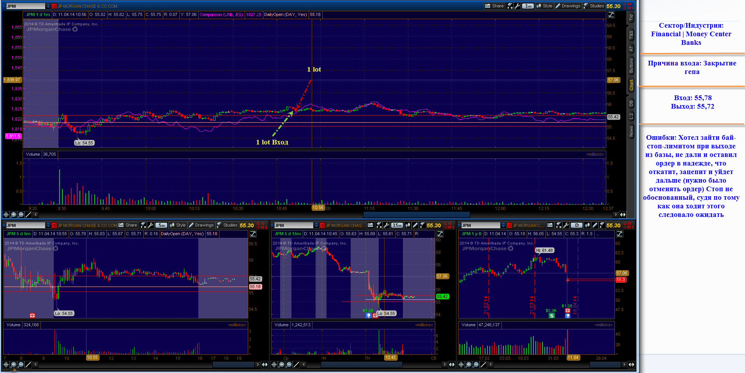Open the 5m timeframe selector
Screen dimensions: 745x373
161,225
